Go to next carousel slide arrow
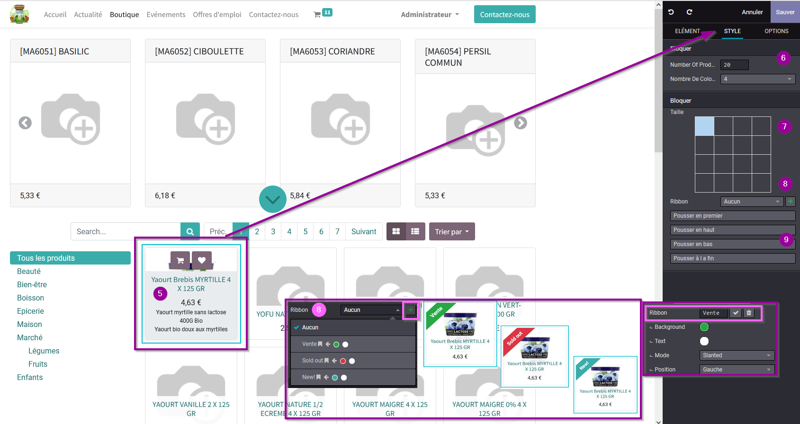Viewport: 800px width, 424px height. [521, 123]
